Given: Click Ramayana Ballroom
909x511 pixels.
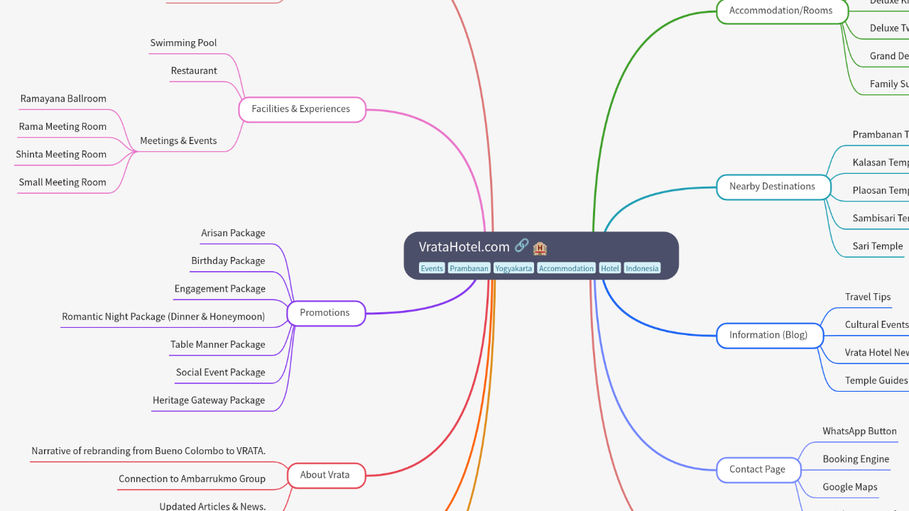Looking at the screenshot, I should click(63, 99).
